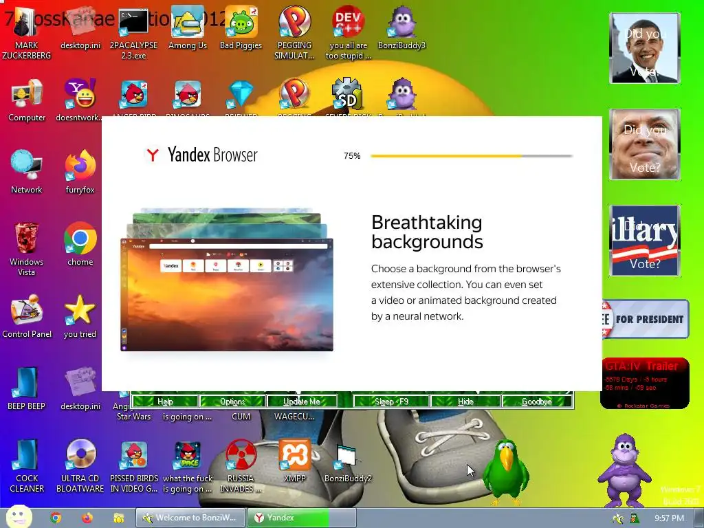
Task: Launch the chome Chrome shortcut
Action: 80,245
